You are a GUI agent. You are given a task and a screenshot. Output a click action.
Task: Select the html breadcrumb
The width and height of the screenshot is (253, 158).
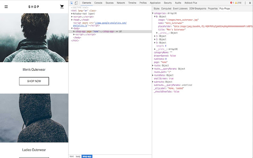(x=72, y=156)
